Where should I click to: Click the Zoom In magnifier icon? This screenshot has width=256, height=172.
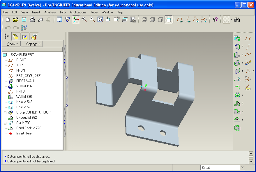pyautogui.click(x=84, y=19)
